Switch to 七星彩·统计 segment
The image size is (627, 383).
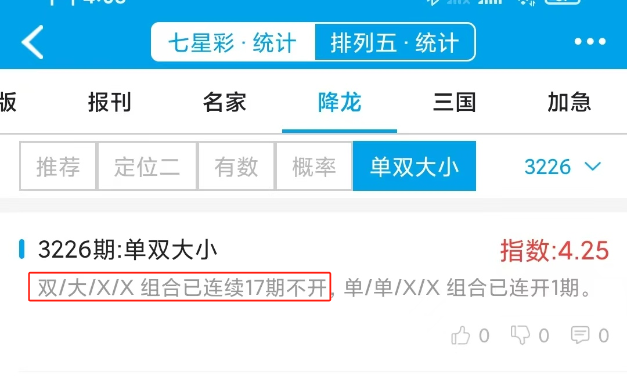(233, 42)
